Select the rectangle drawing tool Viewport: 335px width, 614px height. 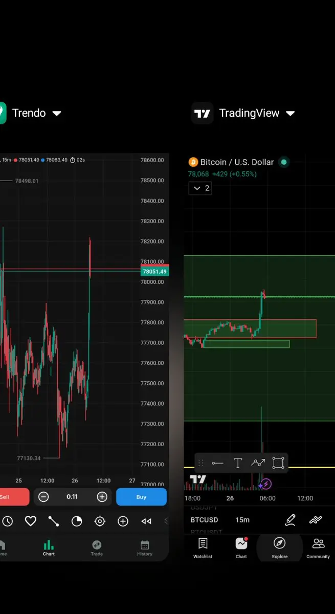click(278, 463)
